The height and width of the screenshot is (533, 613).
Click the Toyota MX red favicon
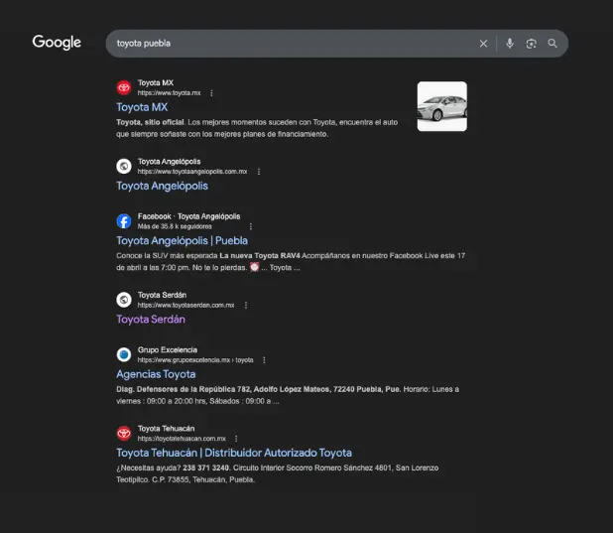[124, 87]
